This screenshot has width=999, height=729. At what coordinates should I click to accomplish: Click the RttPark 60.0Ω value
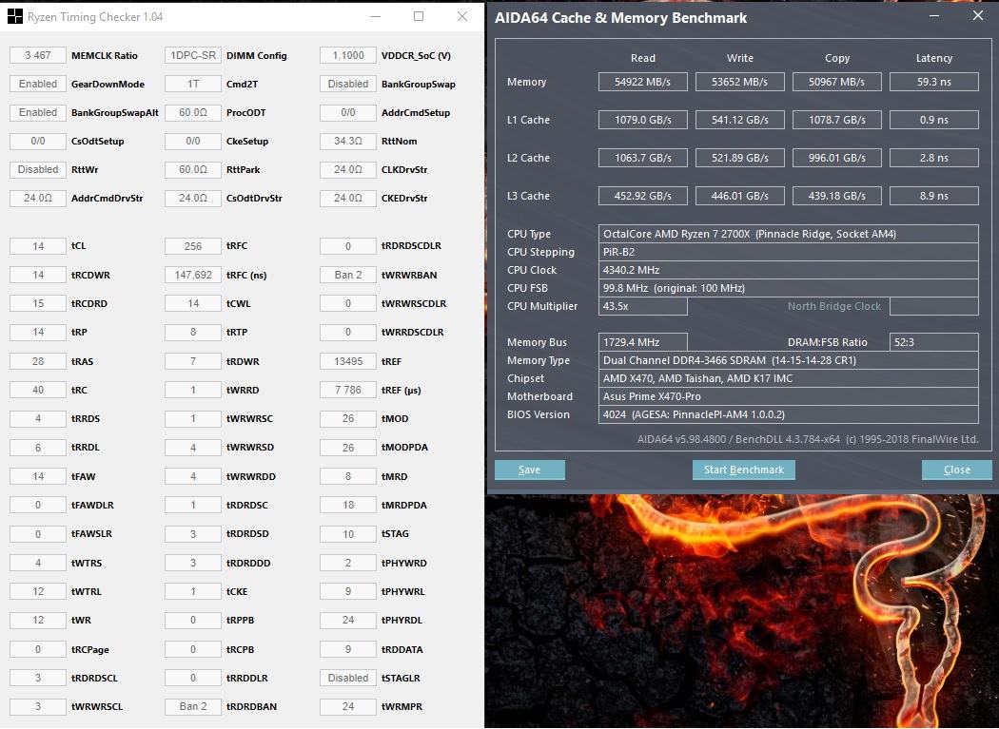pos(192,170)
